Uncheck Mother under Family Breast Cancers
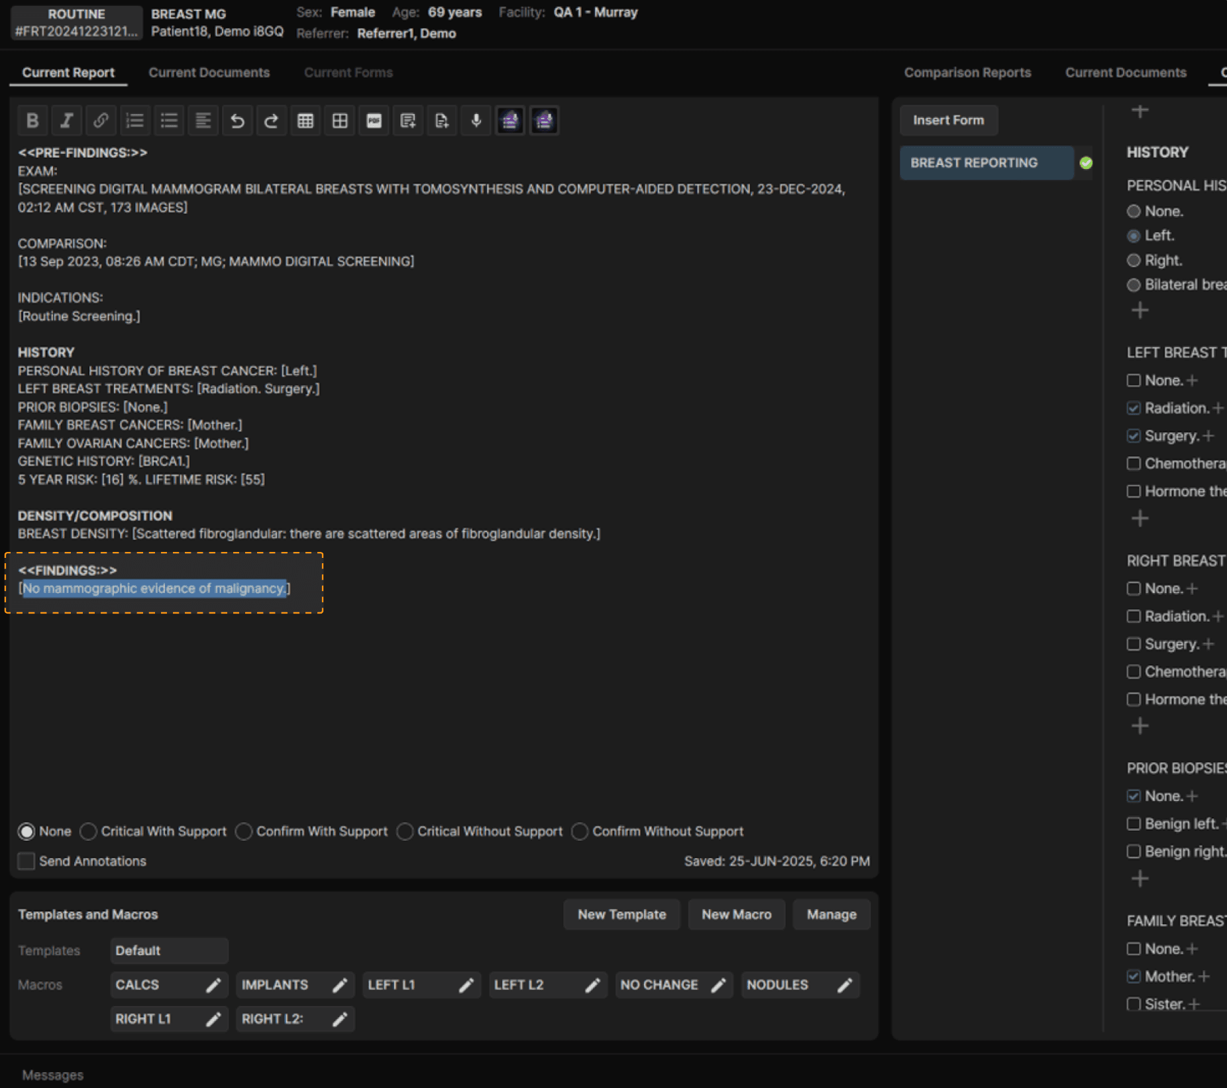Viewport: 1227px width, 1088px height. click(1134, 977)
